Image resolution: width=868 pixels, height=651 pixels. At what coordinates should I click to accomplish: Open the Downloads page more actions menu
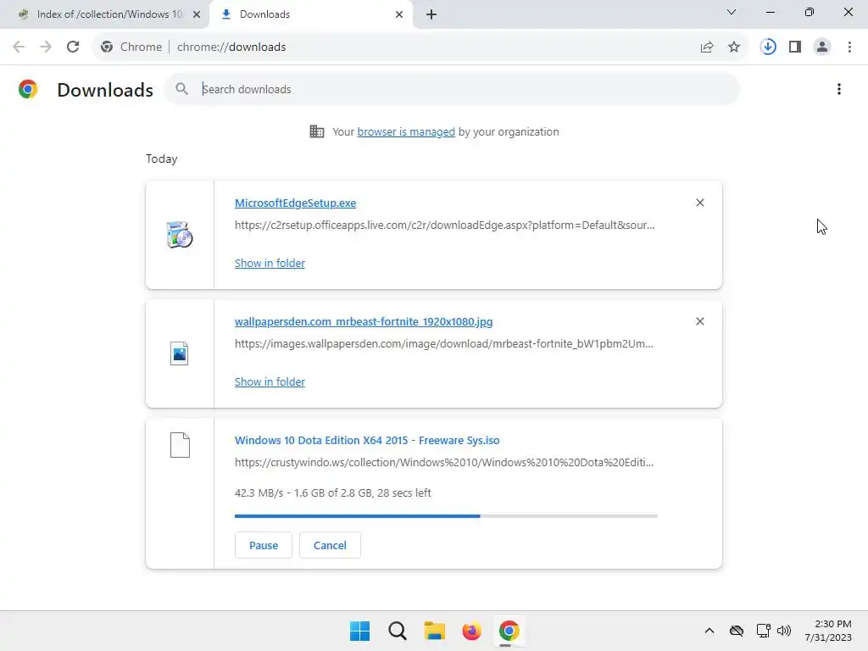(839, 89)
